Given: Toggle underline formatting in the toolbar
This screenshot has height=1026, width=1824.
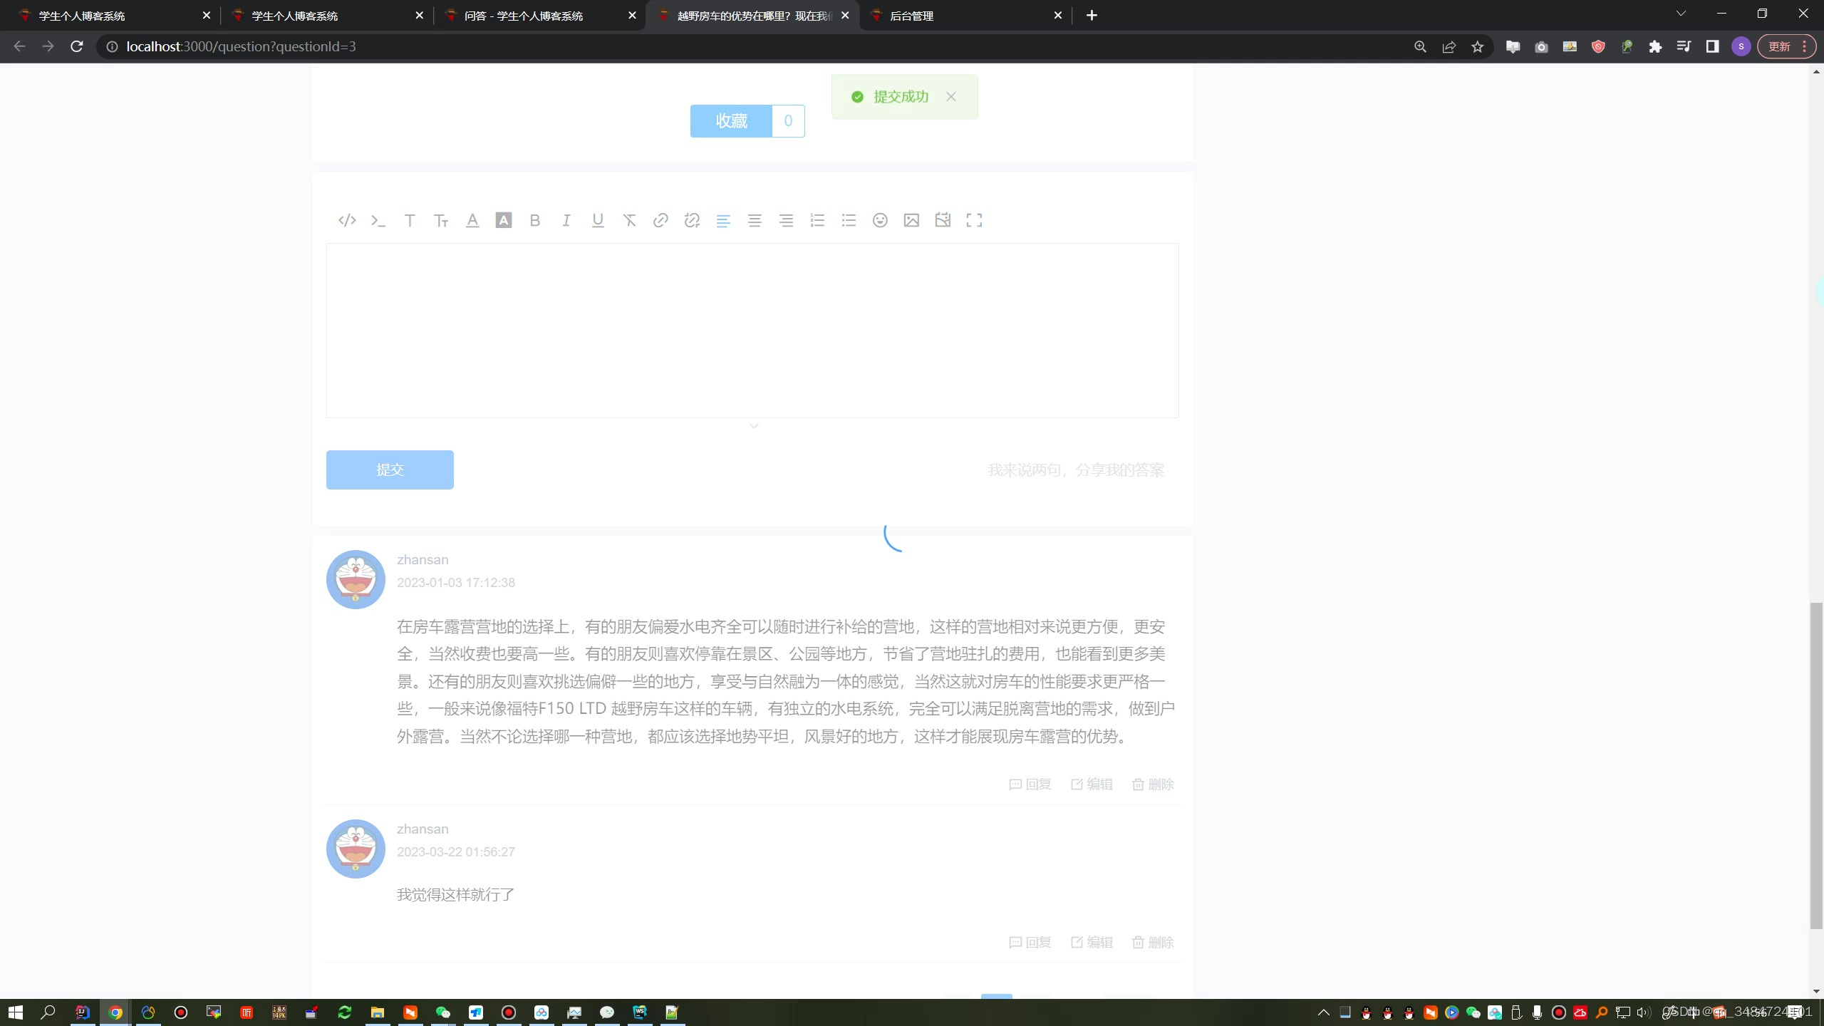Looking at the screenshot, I should pyautogui.click(x=597, y=220).
